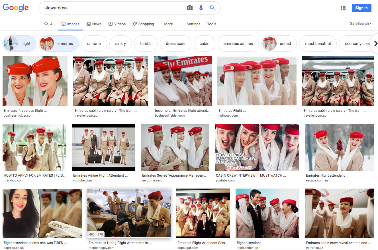Open the Google apps grid icon
This screenshot has height=250, width=378.
pos(343,8)
